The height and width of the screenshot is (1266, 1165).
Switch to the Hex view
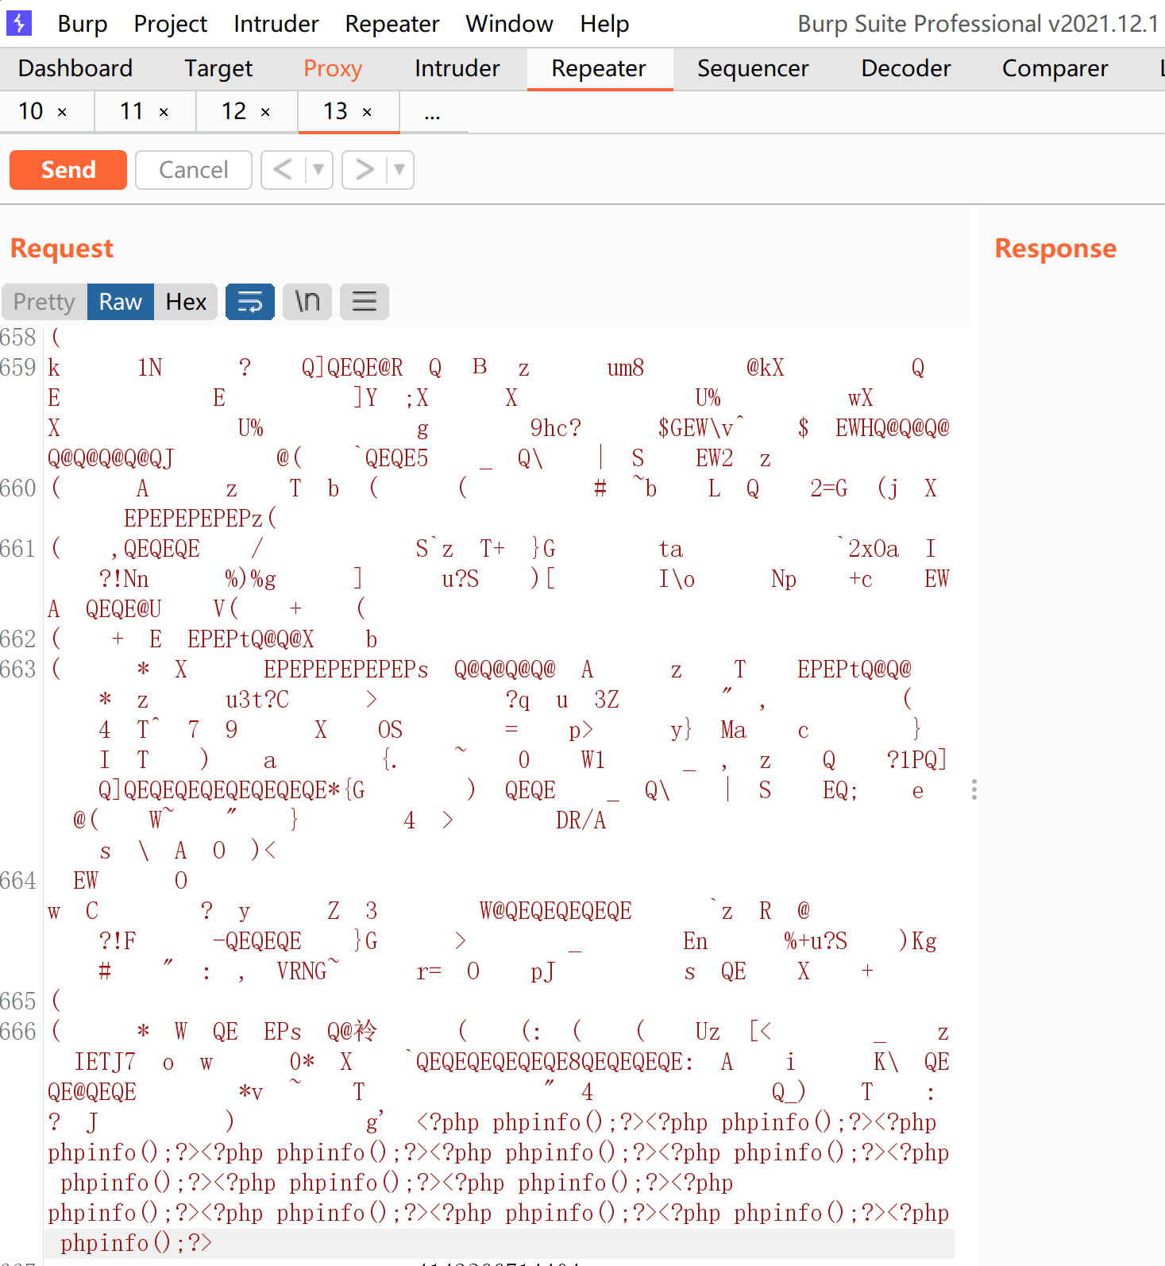coord(186,302)
